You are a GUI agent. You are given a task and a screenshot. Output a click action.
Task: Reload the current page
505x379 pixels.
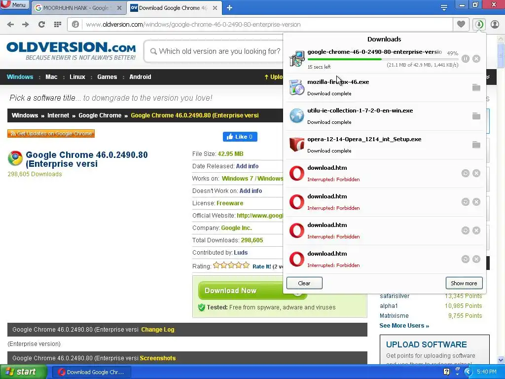pyautogui.click(x=41, y=25)
